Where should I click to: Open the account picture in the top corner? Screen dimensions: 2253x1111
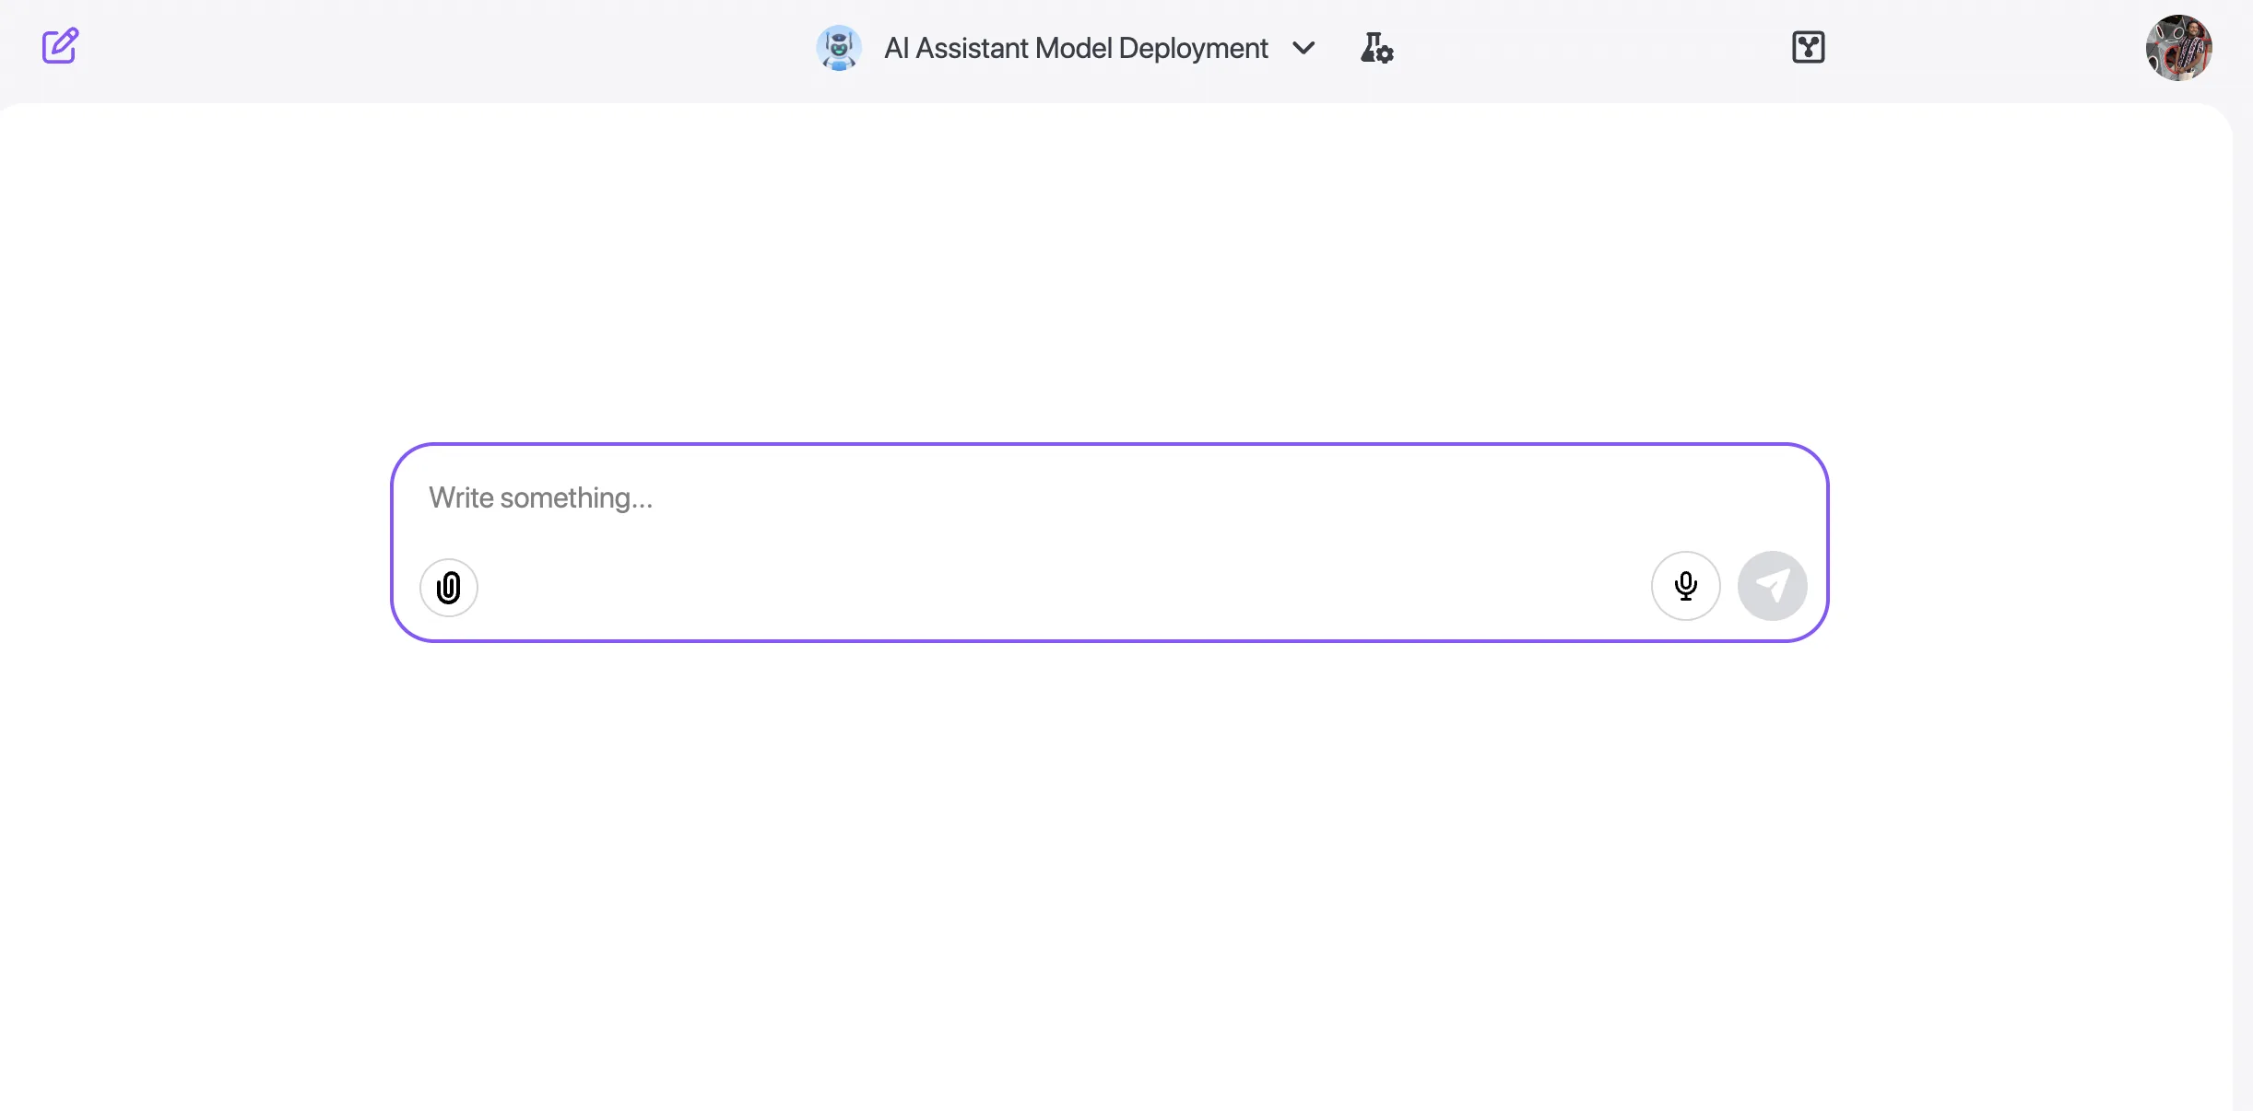2178,48
